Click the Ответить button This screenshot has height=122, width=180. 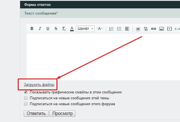tap(36, 114)
